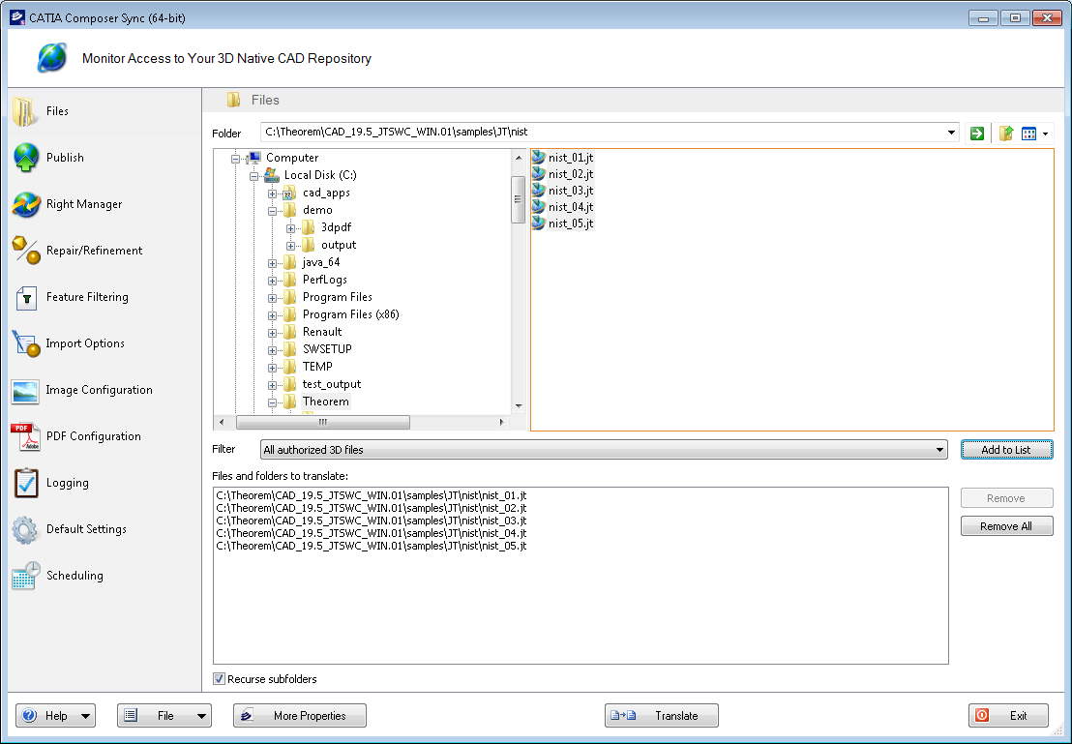Viewport: 1072px width, 744px height.
Task: Select the nist_04.jt file icon
Action: pyautogui.click(x=539, y=206)
